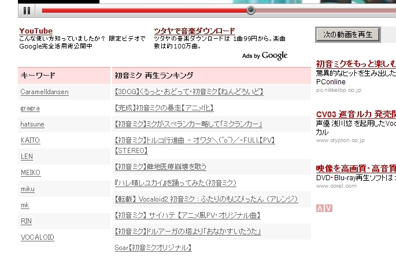Open 【初音ミク】サイハテ video link
396x257 pixels.
188,215
